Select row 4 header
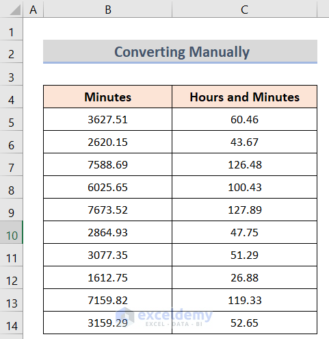The width and height of the screenshot is (329, 339). tap(11, 97)
